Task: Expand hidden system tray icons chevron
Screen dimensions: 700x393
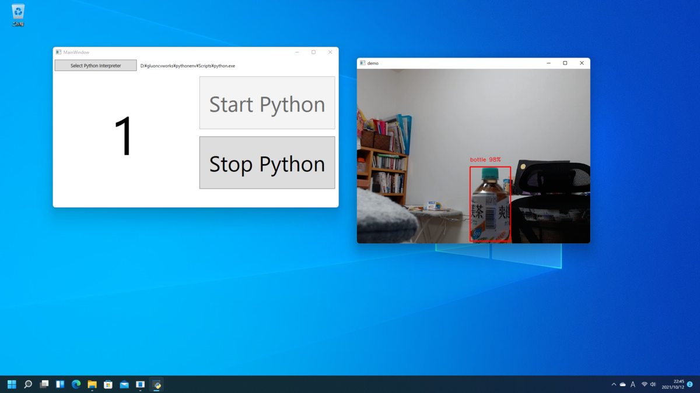Action: [614, 384]
